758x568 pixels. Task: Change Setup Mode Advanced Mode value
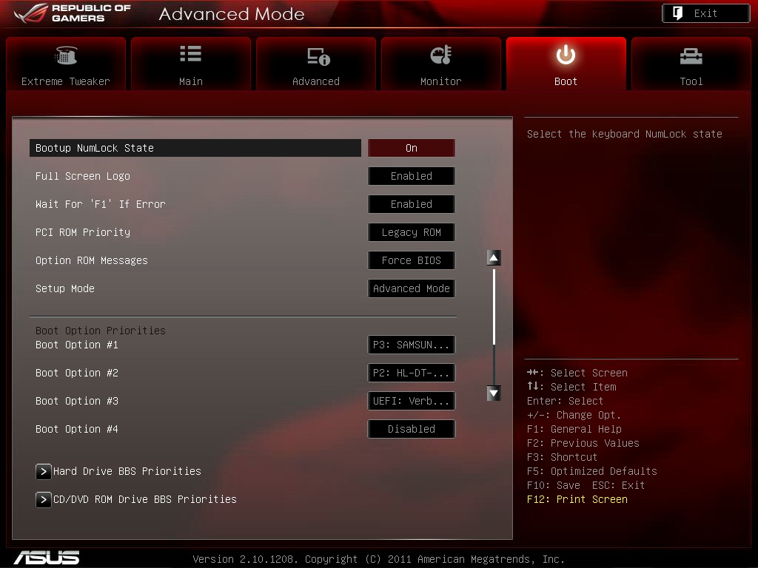click(x=412, y=288)
